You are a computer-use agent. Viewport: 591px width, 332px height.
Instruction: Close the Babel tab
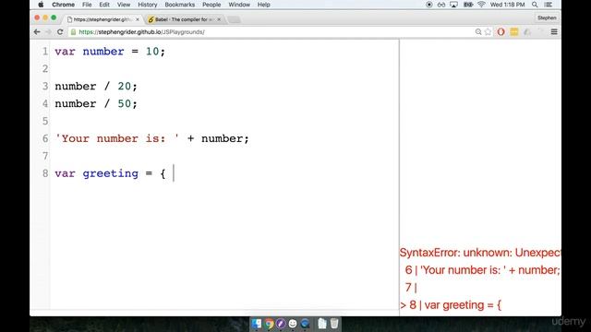(x=219, y=19)
